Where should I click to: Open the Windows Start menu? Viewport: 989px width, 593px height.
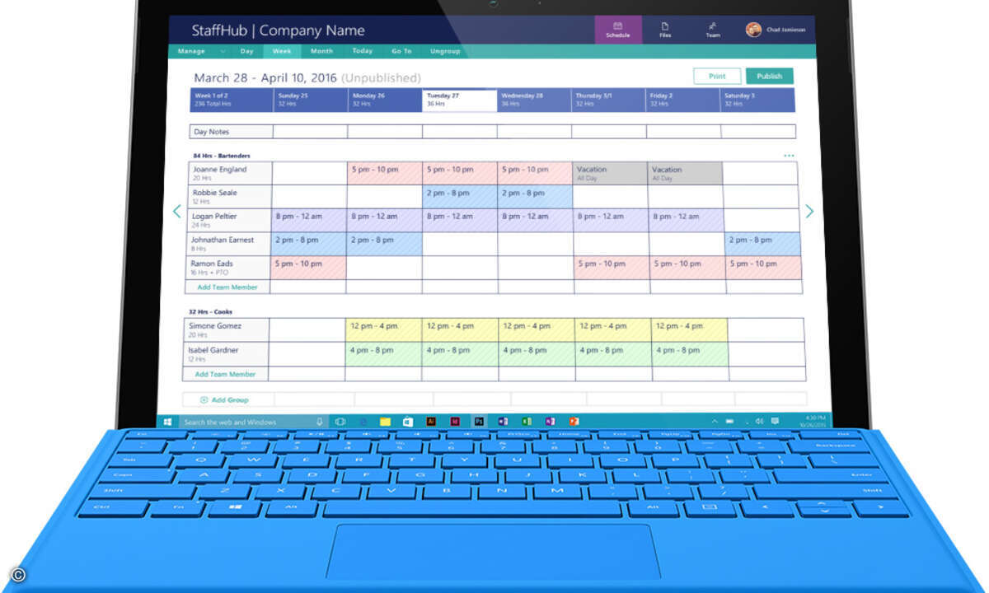(x=168, y=422)
